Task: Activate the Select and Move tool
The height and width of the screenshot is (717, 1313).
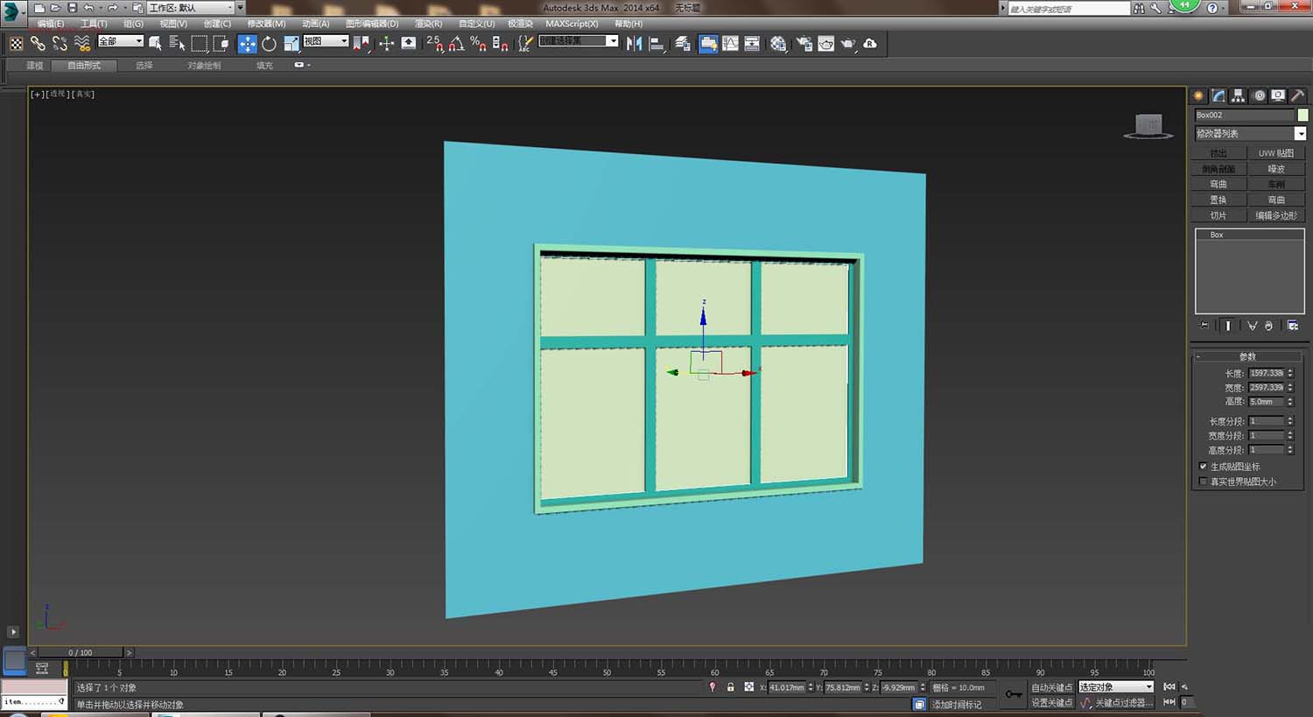Action: [x=248, y=44]
